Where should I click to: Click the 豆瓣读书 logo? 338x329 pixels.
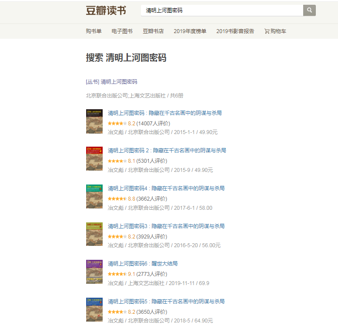(106, 10)
